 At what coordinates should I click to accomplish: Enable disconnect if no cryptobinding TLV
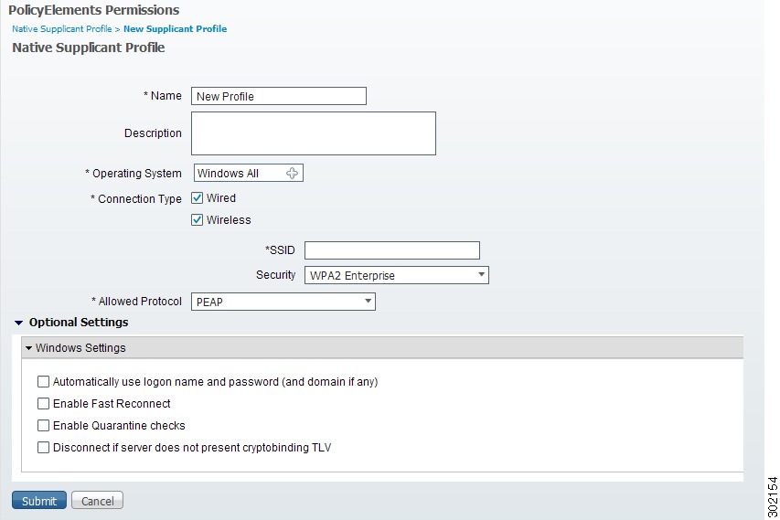click(43, 447)
